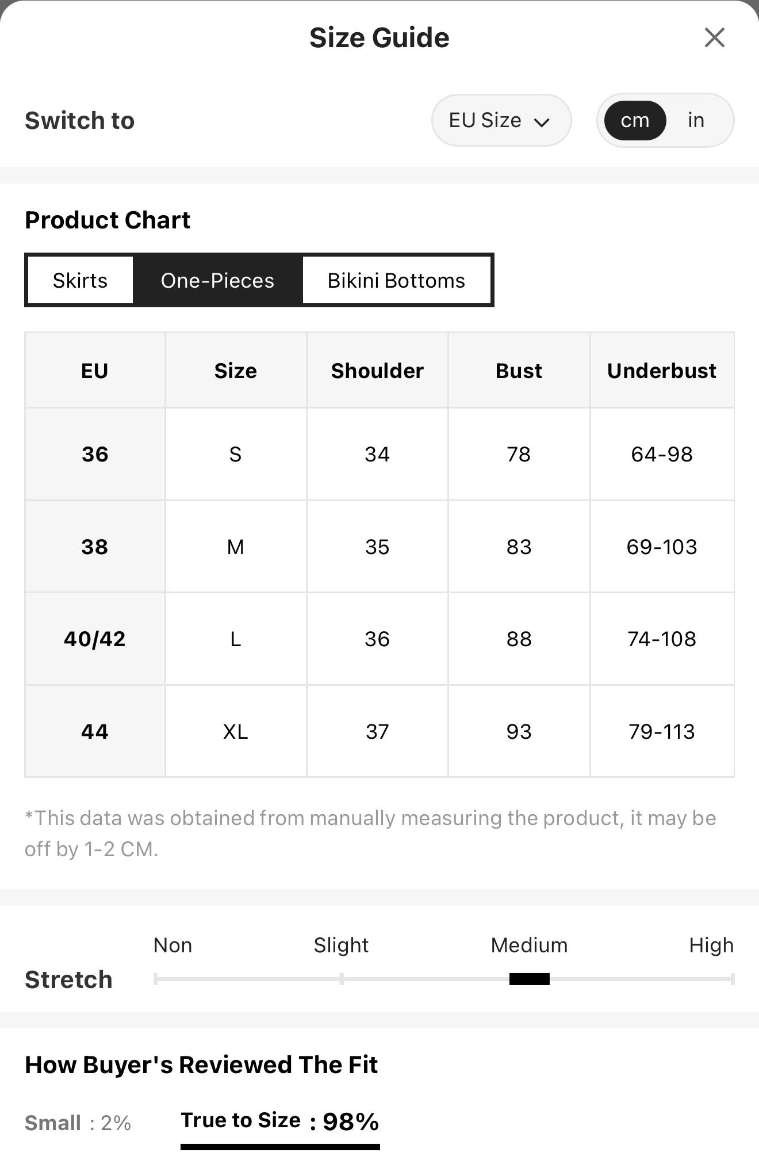Viewport: 759px width, 1156px height.
Task: Click the XL size cell
Action: point(236,731)
